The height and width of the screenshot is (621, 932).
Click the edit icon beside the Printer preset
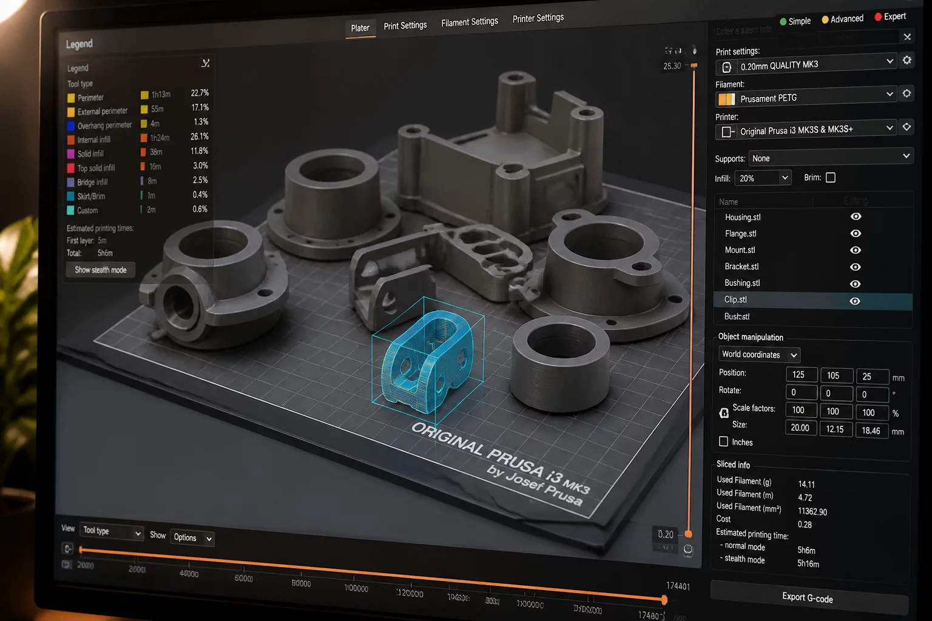pos(907,127)
